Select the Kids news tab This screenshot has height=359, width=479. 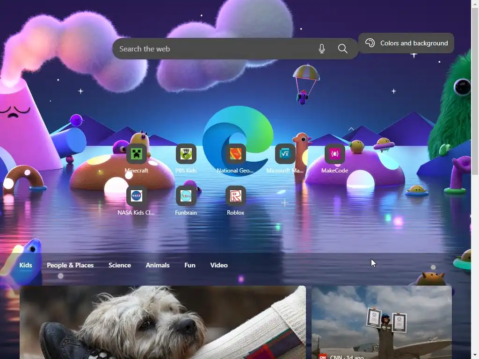[x=26, y=266]
